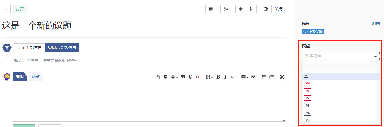
Task: Show all information filter option
Action: [x=30, y=48]
